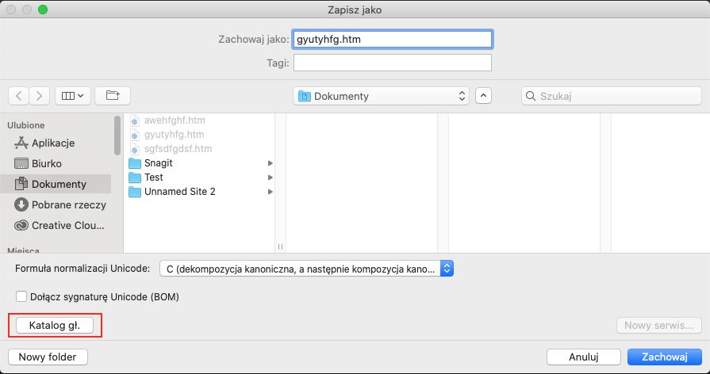Enable Dołącz sygnaturę Unicode (BOM) checkbox
This screenshot has height=374, width=710.
pos(21,297)
